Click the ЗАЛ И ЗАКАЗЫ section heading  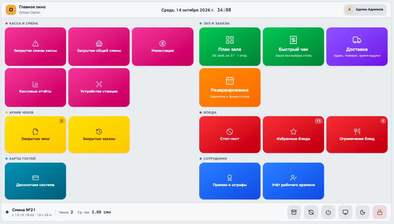(x=216, y=23)
